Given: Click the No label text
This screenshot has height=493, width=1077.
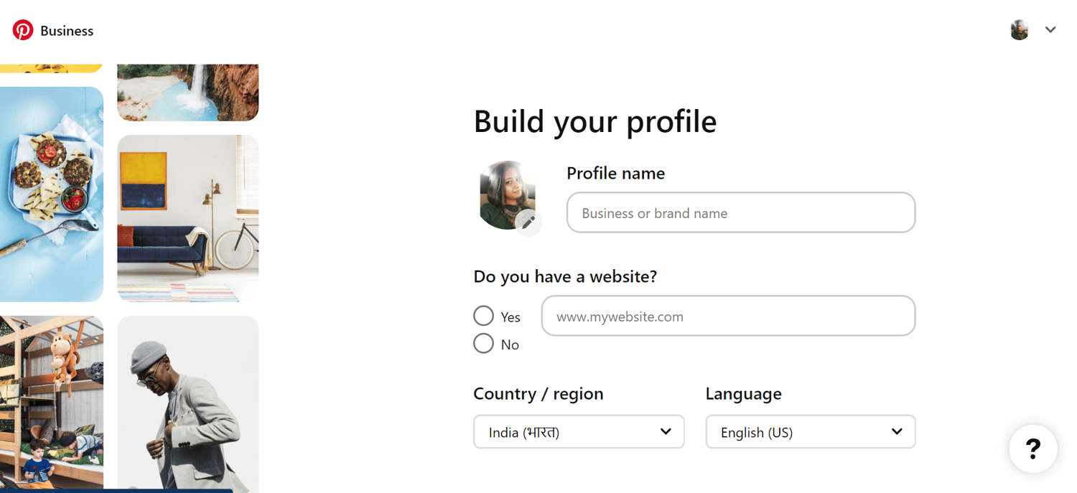Looking at the screenshot, I should pyautogui.click(x=510, y=345).
